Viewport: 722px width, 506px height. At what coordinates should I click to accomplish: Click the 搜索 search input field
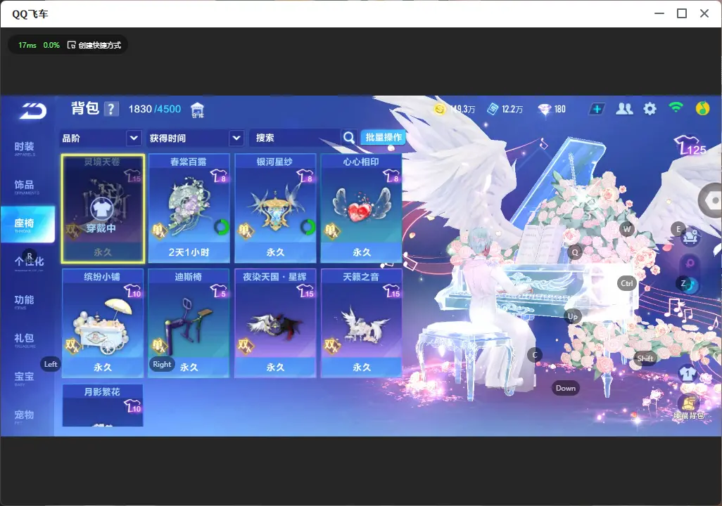click(295, 138)
